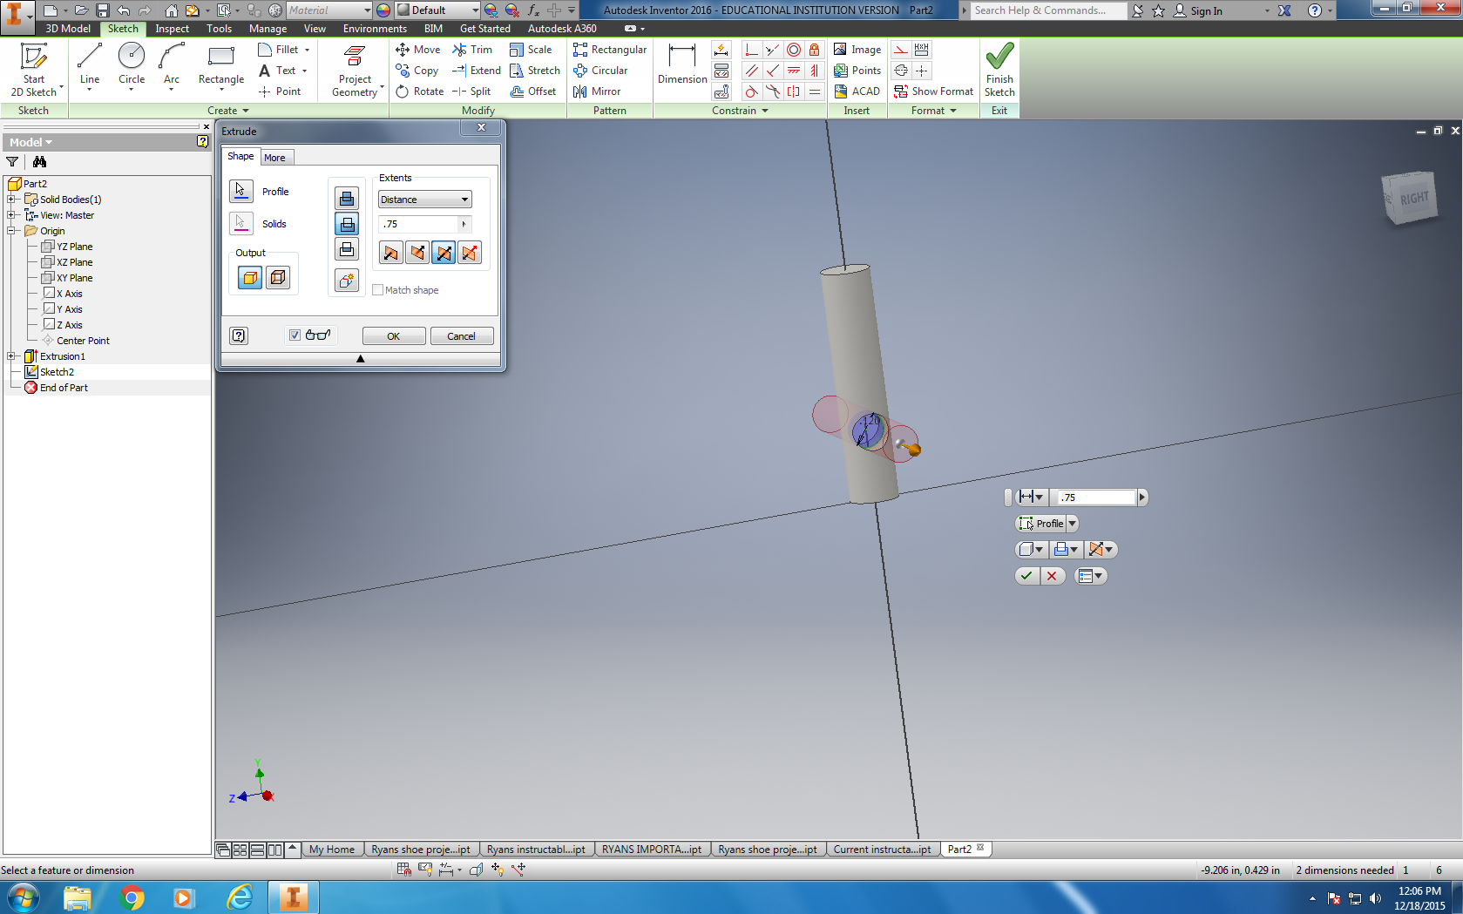The image size is (1463, 914).
Task: Open the Extents Distance dropdown
Action: [x=425, y=200]
